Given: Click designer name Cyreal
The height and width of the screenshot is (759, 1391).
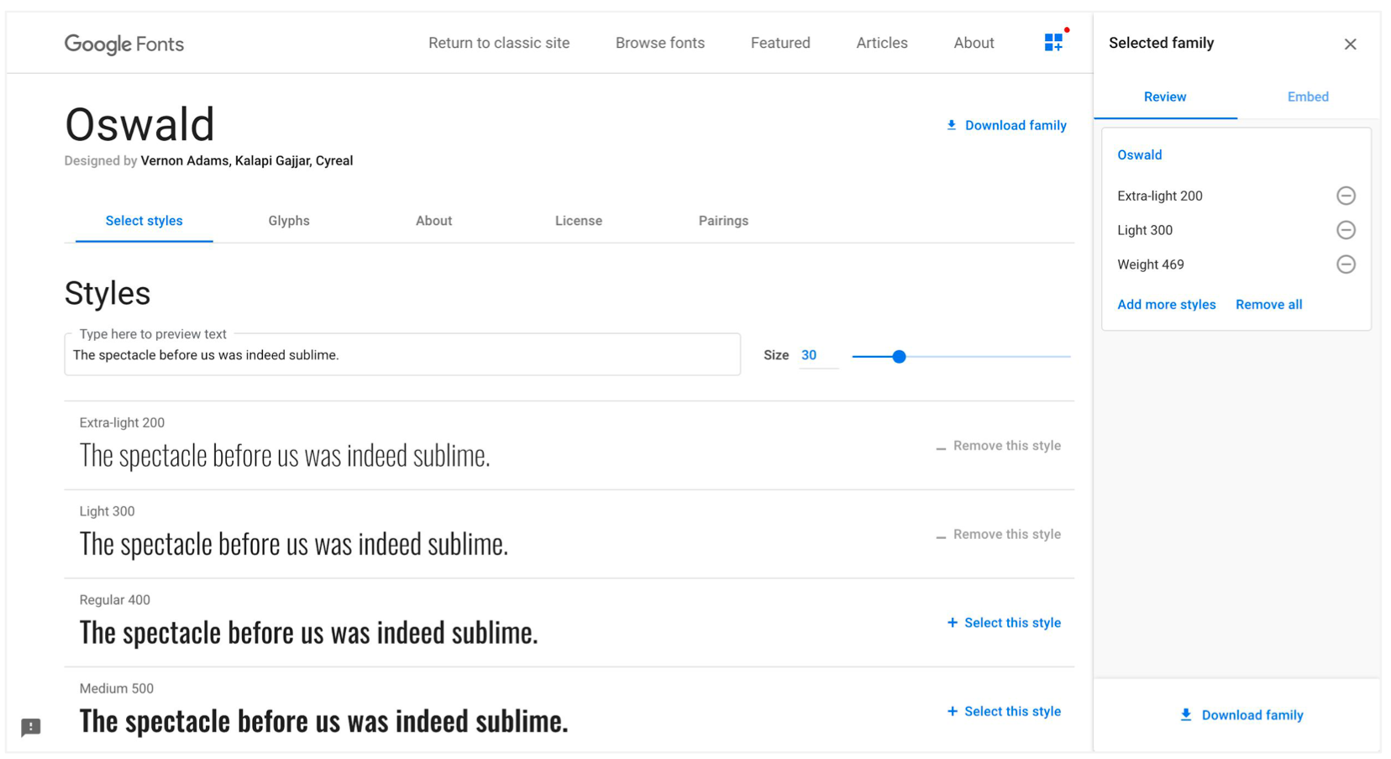Looking at the screenshot, I should (334, 161).
